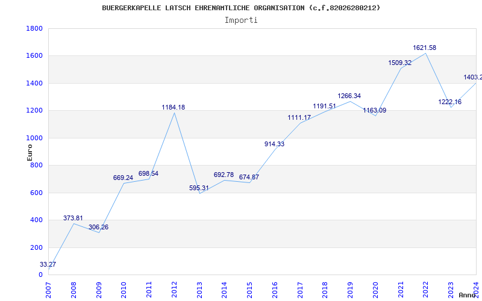482x301 pixels.
Task: Click the 1000 y-axis value
Action: (34, 138)
